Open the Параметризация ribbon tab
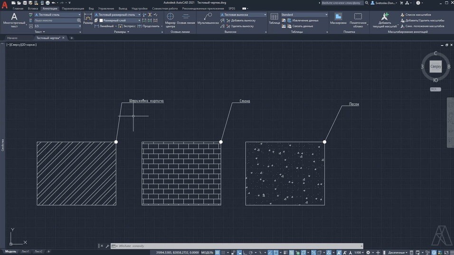The width and height of the screenshot is (454, 255). pyautogui.click(x=73, y=9)
